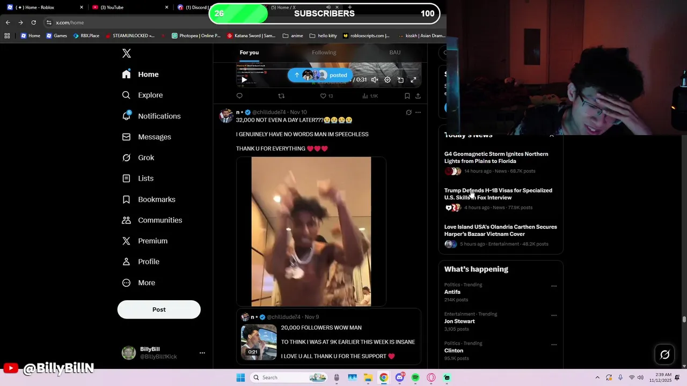The height and width of the screenshot is (386, 687).
Task: View analytics showing 1.1K views
Action: pyautogui.click(x=370, y=96)
